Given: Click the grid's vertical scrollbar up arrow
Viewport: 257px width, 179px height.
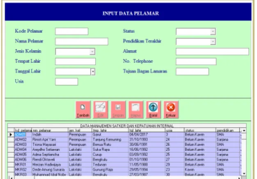Looking at the screenshot, I should tap(244, 131).
